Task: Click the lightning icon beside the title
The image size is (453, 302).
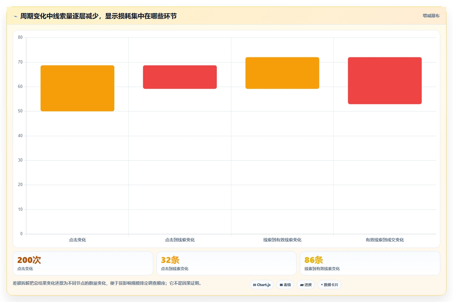Action: pos(15,16)
